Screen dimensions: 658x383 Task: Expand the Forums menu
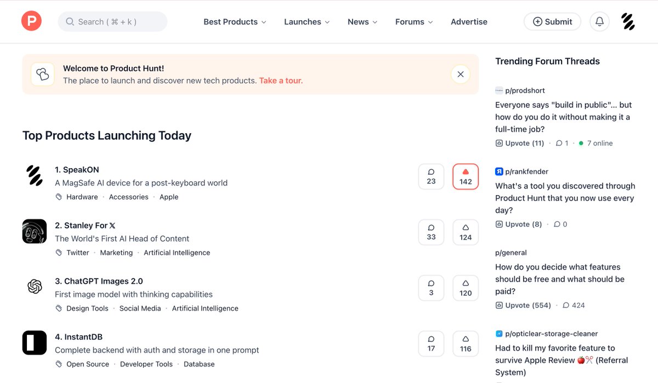pos(414,22)
